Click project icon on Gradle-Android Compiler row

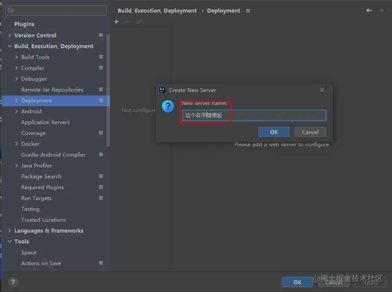[x=101, y=154]
